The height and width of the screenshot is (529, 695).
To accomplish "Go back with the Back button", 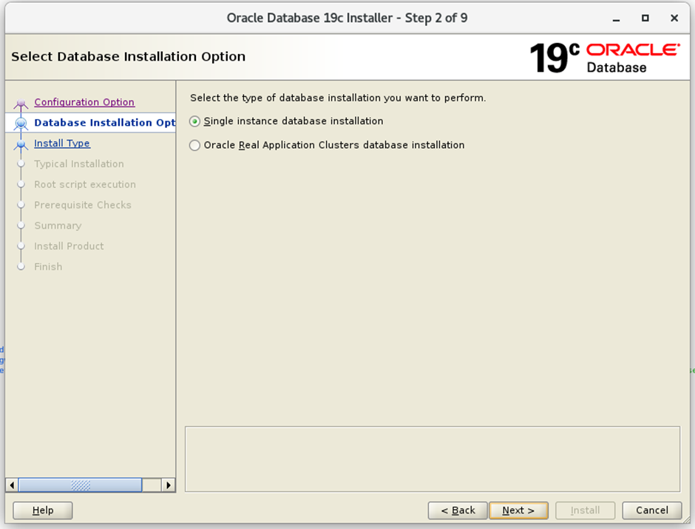I will [x=458, y=511].
